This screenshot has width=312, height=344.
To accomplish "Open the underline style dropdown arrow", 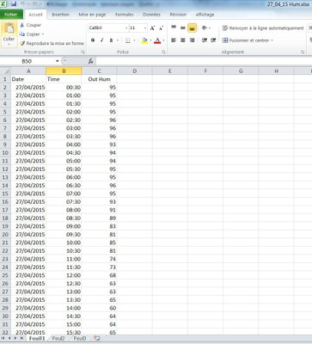I will tap(118, 40).
